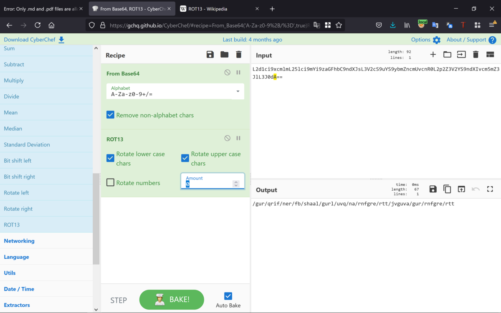Set breakpoint on From Base64 operation
501x313 pixels.
click(x=238, y=72)
